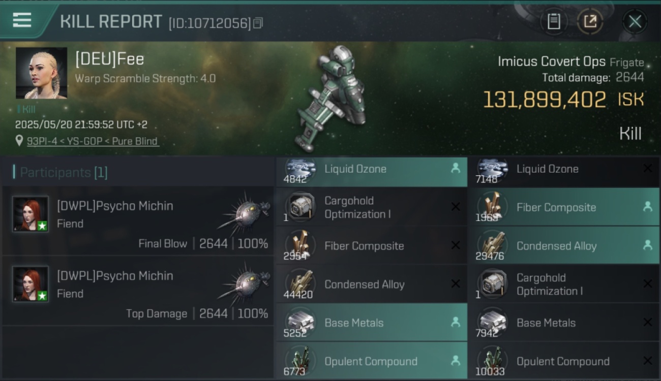Click the victim Fee portrait
This screenshot has width=661, height=381.
tap(42, 73)
